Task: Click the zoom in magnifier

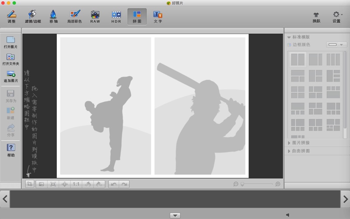Action: pyautogui.click(x=278, y=184)
